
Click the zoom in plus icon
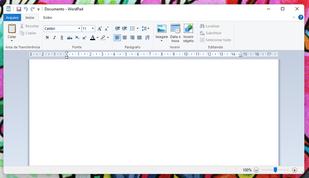pos(294,170)
